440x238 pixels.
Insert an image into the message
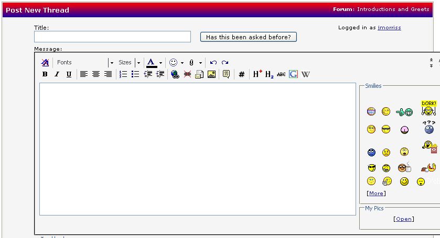(211, 74)
